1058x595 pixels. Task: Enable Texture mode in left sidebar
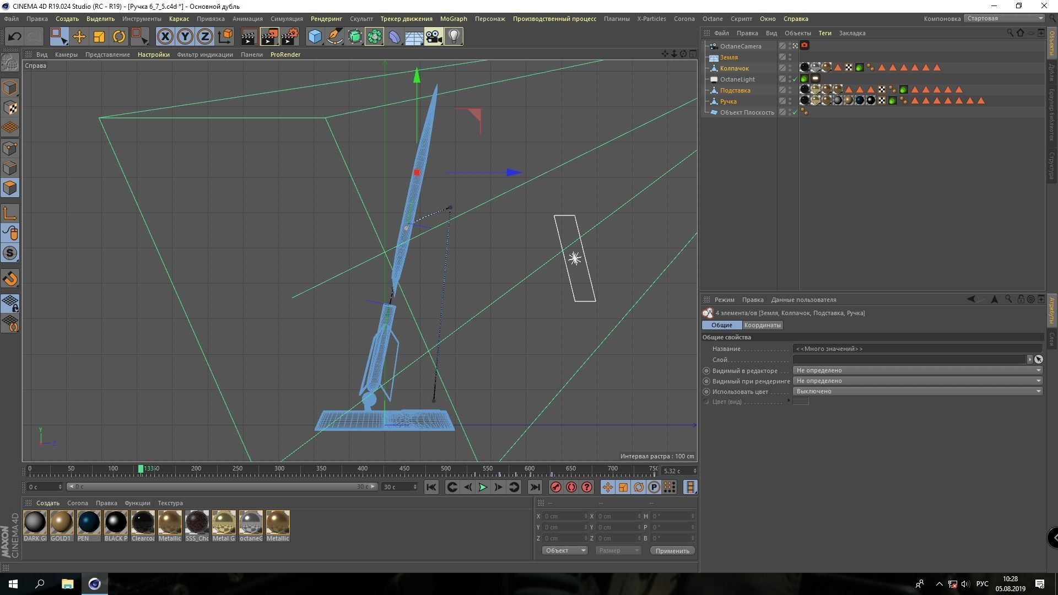(x=10, y=108)
